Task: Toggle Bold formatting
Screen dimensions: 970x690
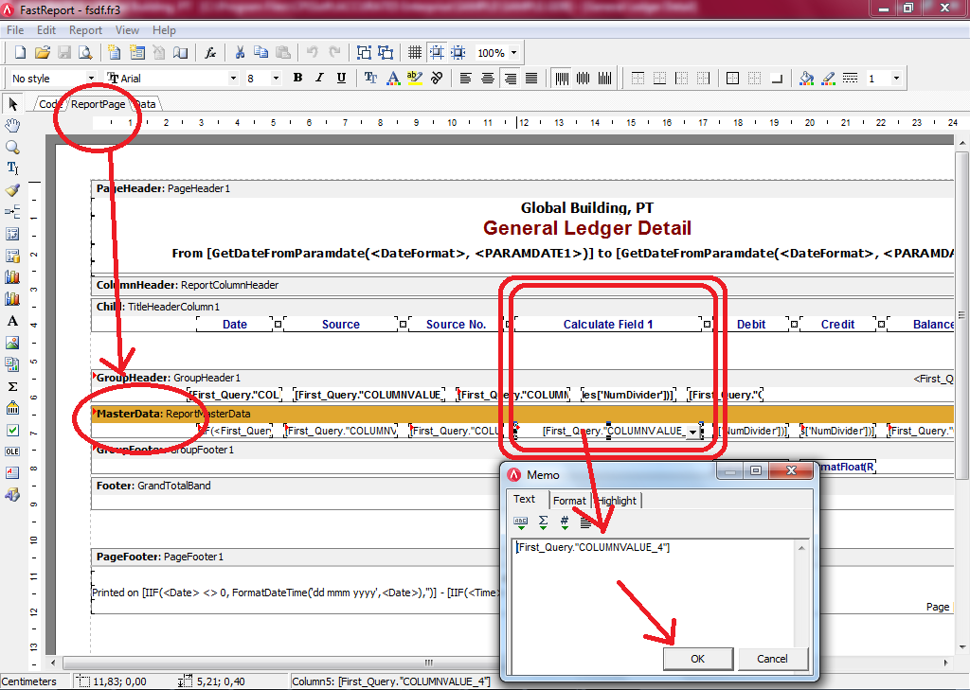Action: pyautogui.click(x=297, y=79)
